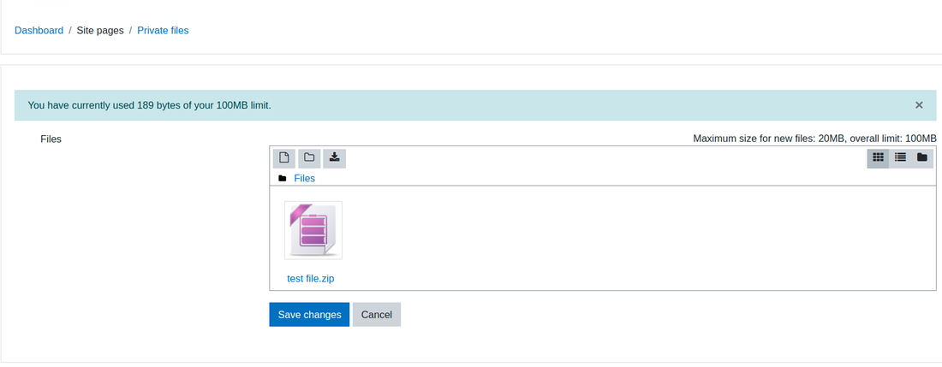This screenshot has width=942, height=367.
Task: Dismiss the storage usage notification
Action: (x=919, y=105)
